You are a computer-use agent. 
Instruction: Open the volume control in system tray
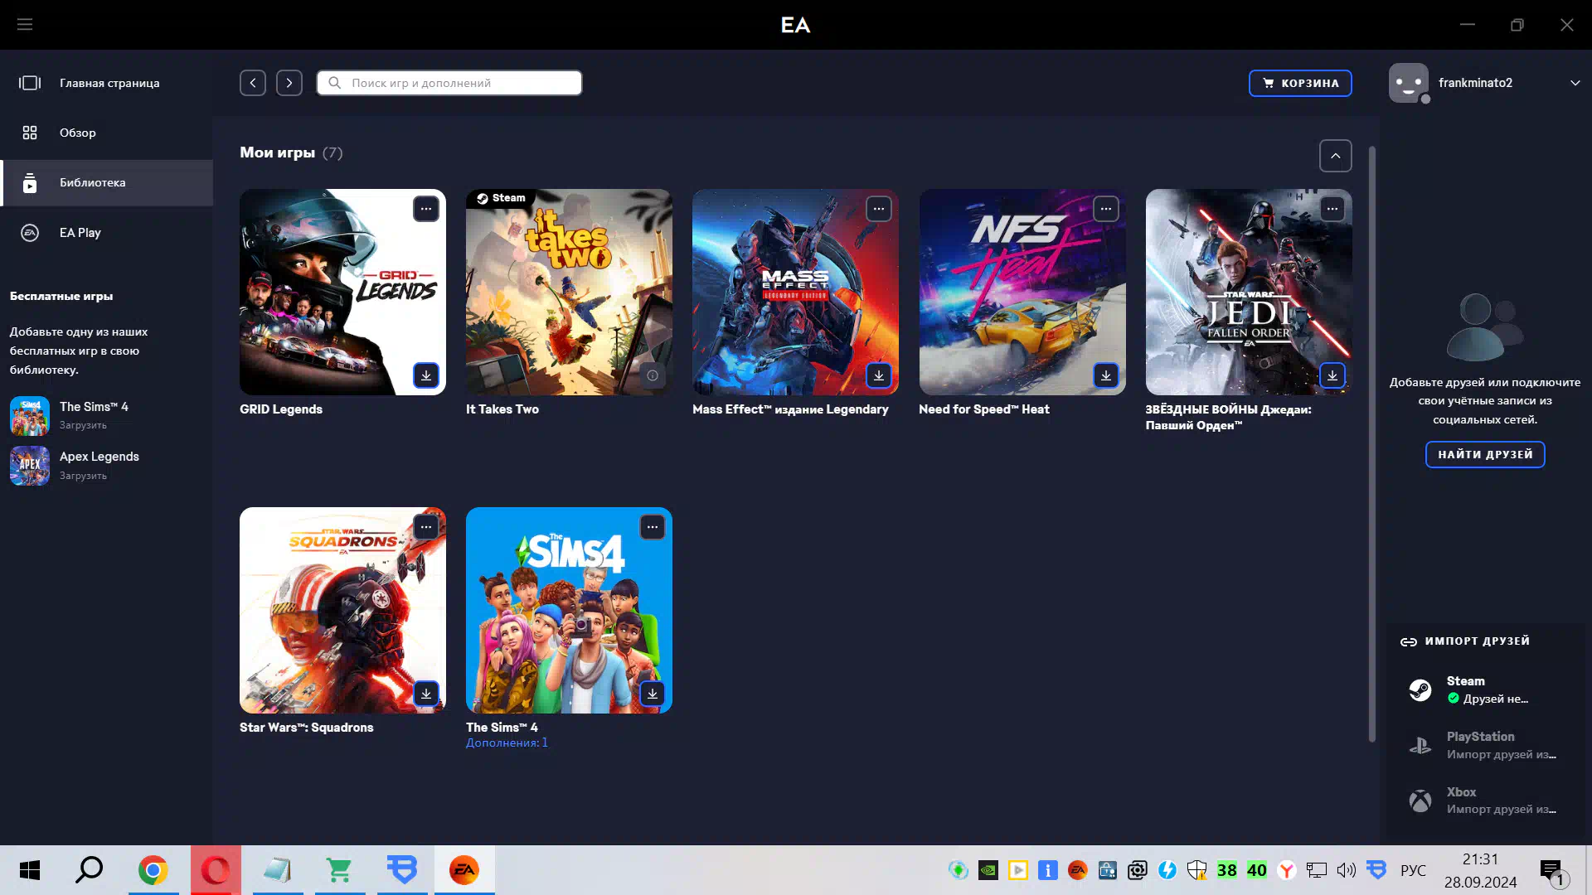(1346, 870)
